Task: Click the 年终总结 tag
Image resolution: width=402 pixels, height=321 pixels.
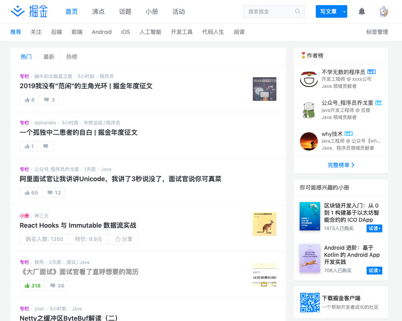Action: pyautogui.click(x=93, y=123)
